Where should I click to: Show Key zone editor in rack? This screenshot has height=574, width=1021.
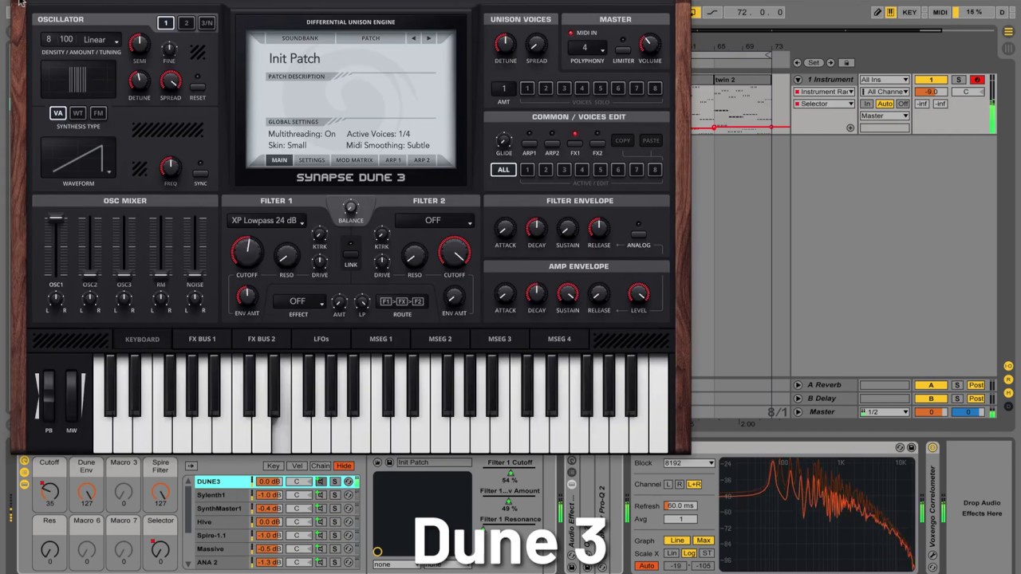273,466
